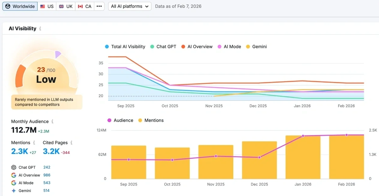Click the AI Mode Google icon
Image resolution: width=379 pixels, height=196 pixels.
(x=14, y=183)
